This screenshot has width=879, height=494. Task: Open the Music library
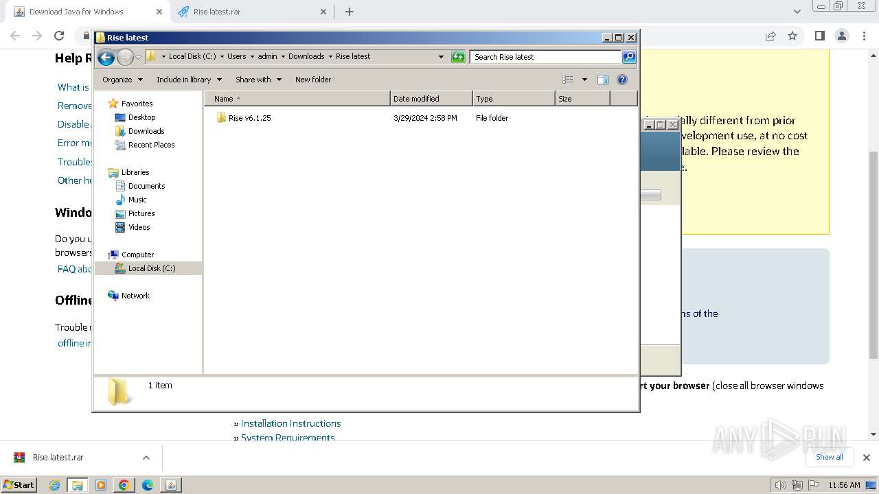[137, 200]
